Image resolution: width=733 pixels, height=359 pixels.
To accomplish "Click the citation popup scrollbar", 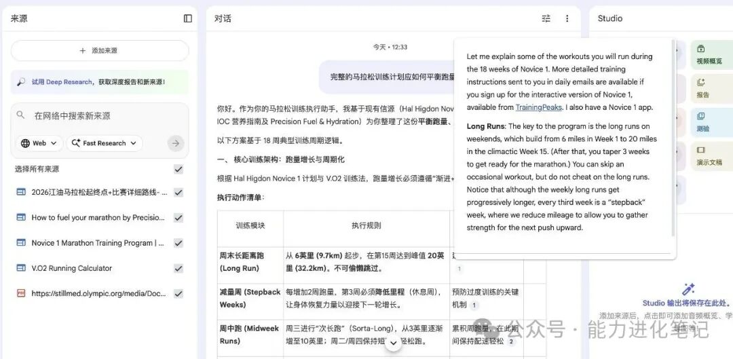I will click(x=673, y=138).
